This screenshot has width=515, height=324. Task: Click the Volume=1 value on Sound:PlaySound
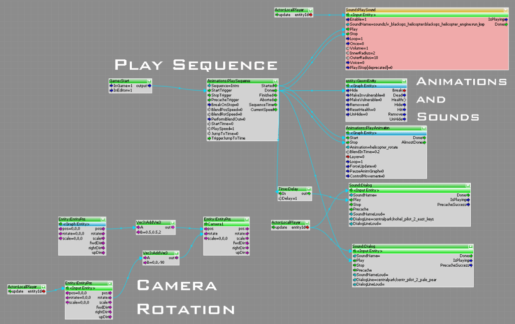tap(360, 48)
